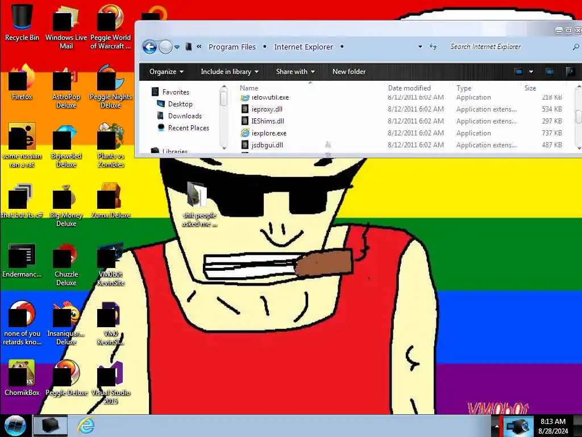Screen dimensions: 582x437
Task: Select the VM0 KevinSi... desktop icon
Action: [x=110, y=323]
